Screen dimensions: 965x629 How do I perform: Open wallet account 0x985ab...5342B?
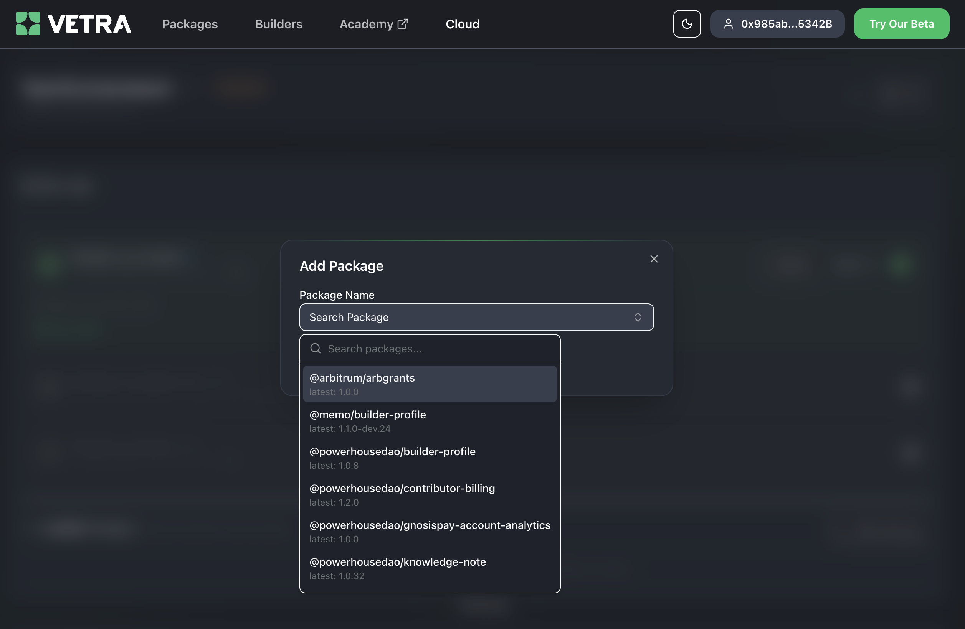pyautogui.click(x=777, y=24)
